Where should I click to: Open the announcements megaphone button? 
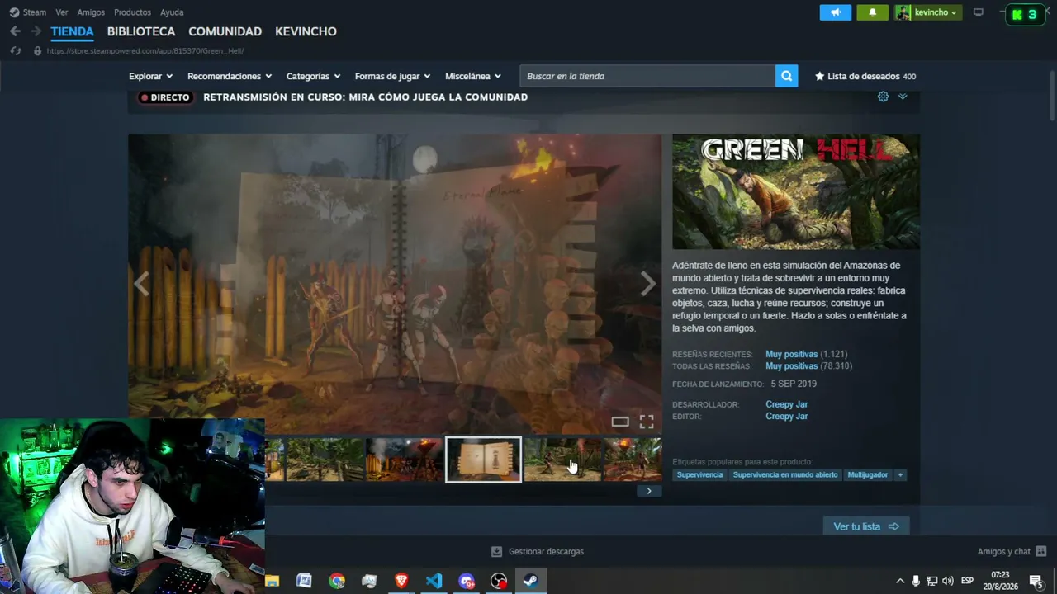point(836,12)
